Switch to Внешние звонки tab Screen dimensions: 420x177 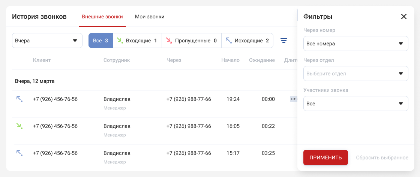point(102,16)
